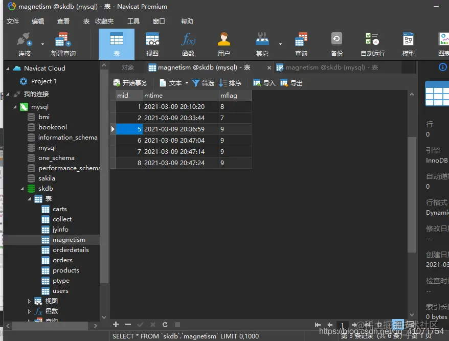Screen dimensions: 449x341
Task: Go to previous page arrow icon
Action: click(x=330, y=325)
